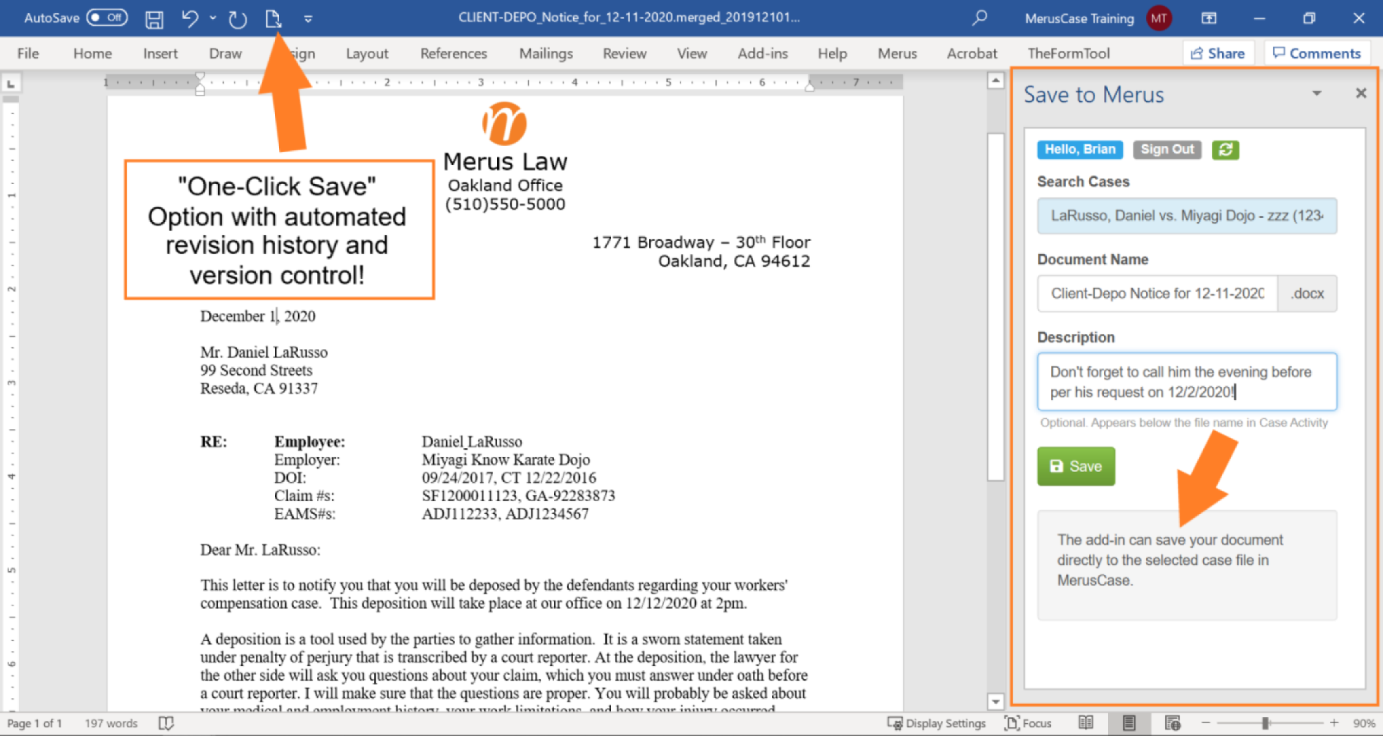Switch to Read Mode from the status bar
1383x736 pixels.
(1086, 723)
